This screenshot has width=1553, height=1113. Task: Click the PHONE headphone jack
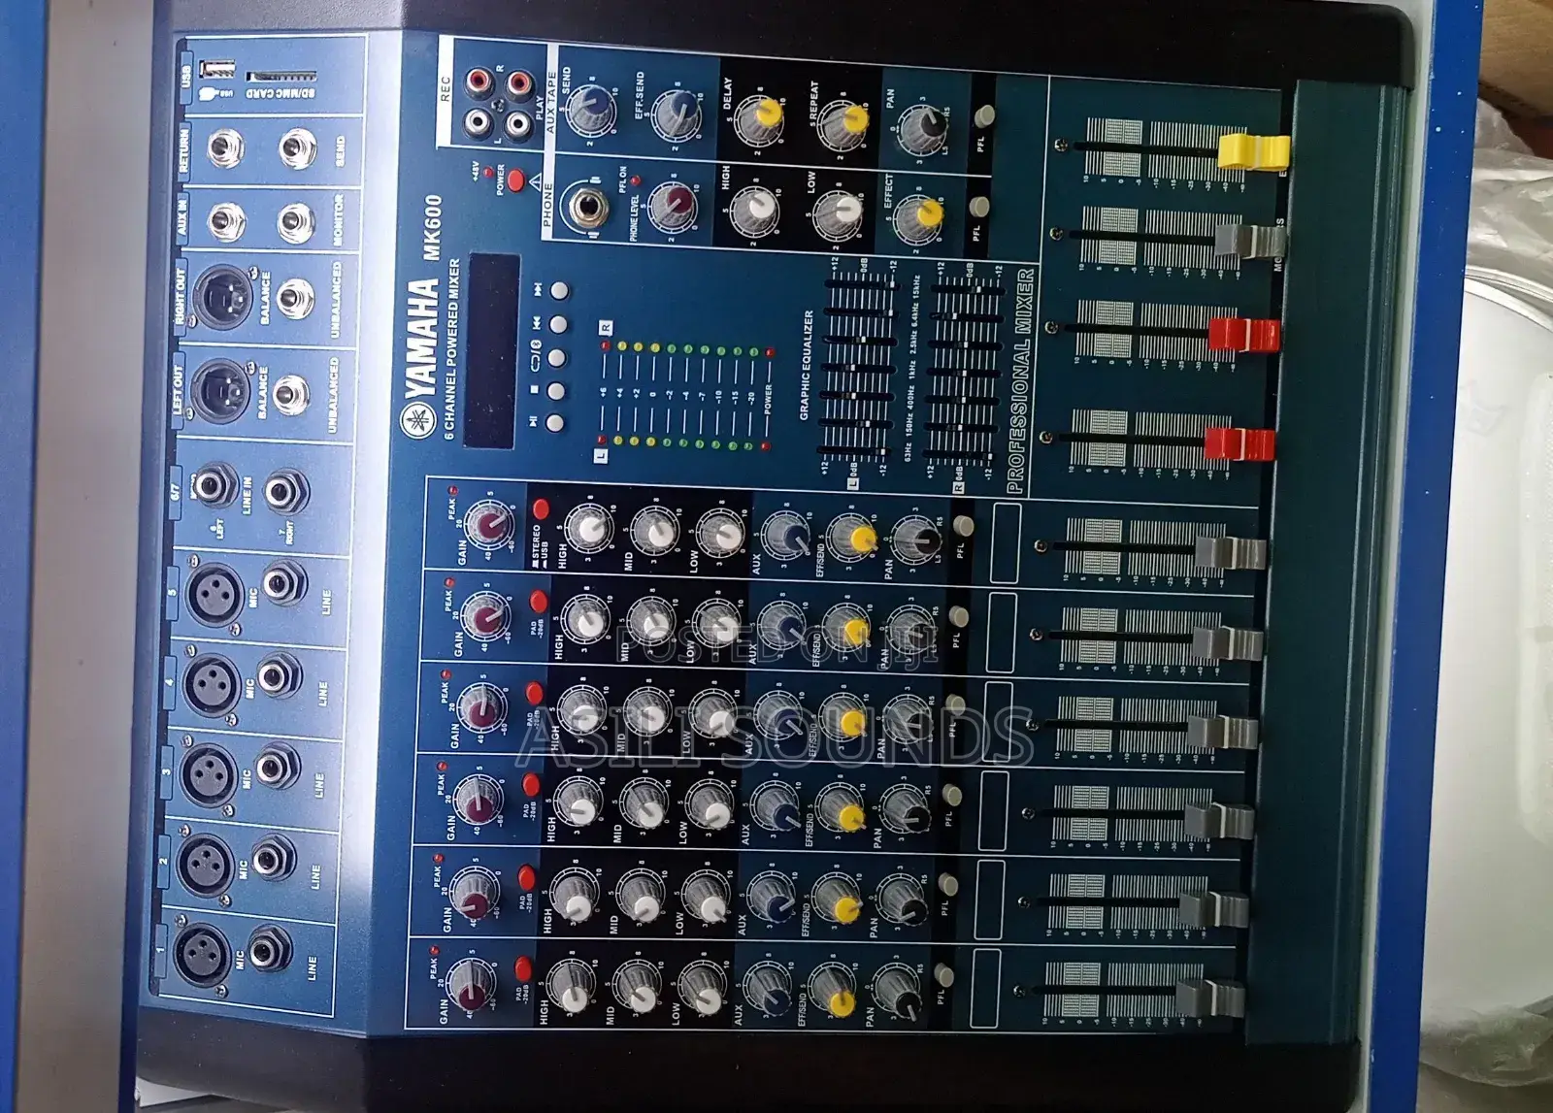(589, 208)
